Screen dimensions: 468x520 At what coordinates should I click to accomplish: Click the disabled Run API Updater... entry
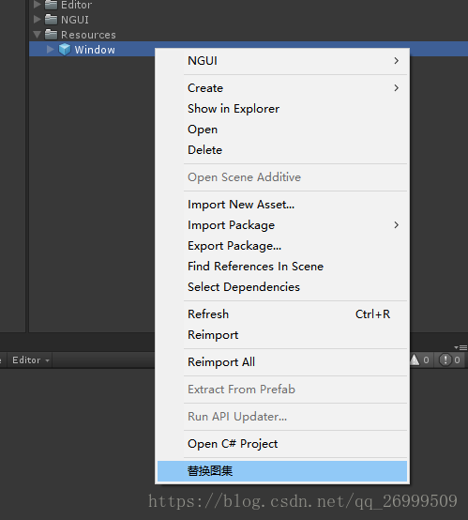click(x=282, y=417)
